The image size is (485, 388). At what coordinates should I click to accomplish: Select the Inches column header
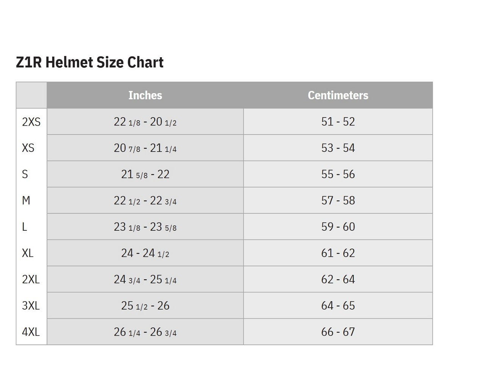(145, 95)
